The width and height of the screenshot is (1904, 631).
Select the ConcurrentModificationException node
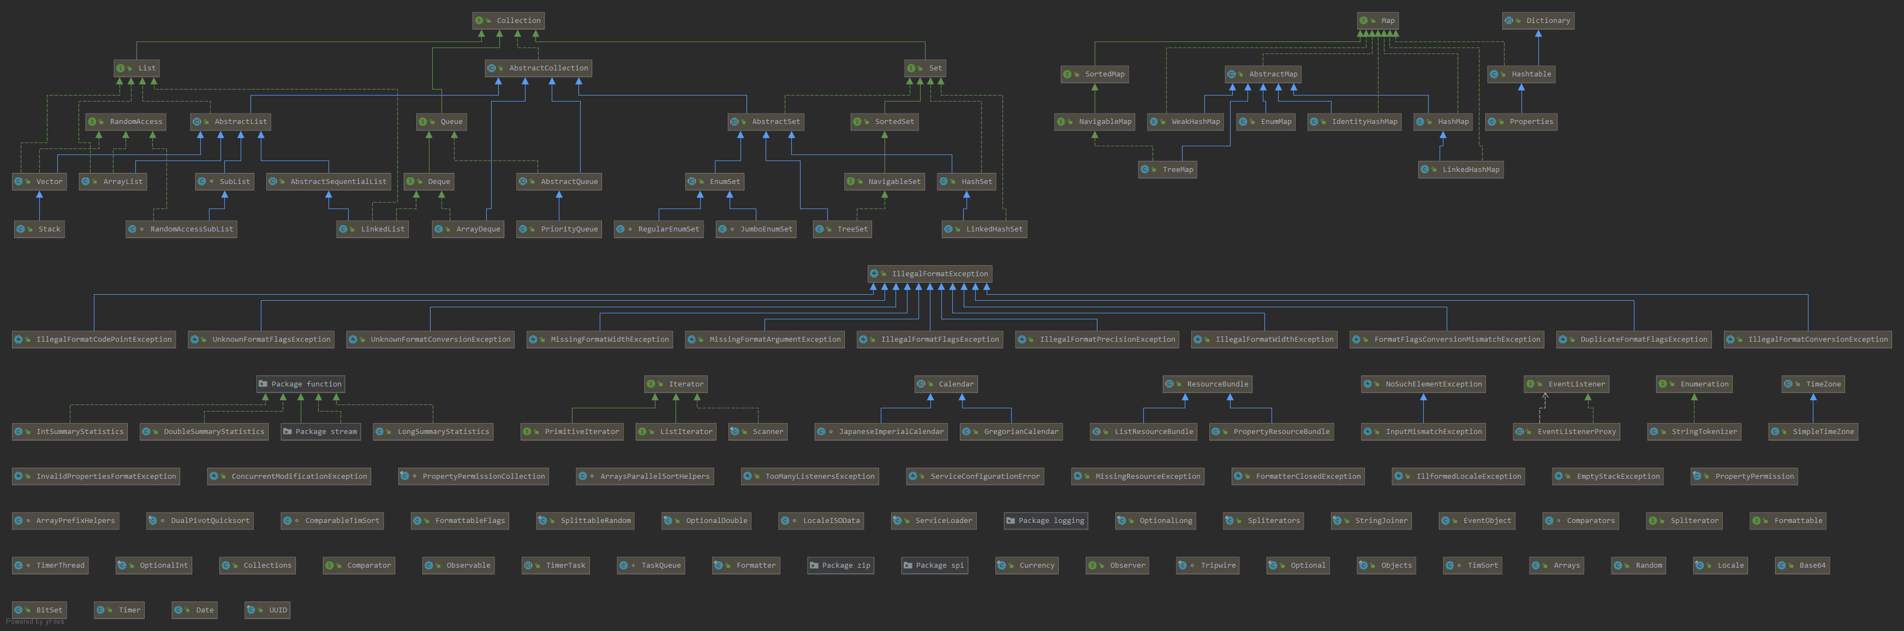[x=289, y=477]
